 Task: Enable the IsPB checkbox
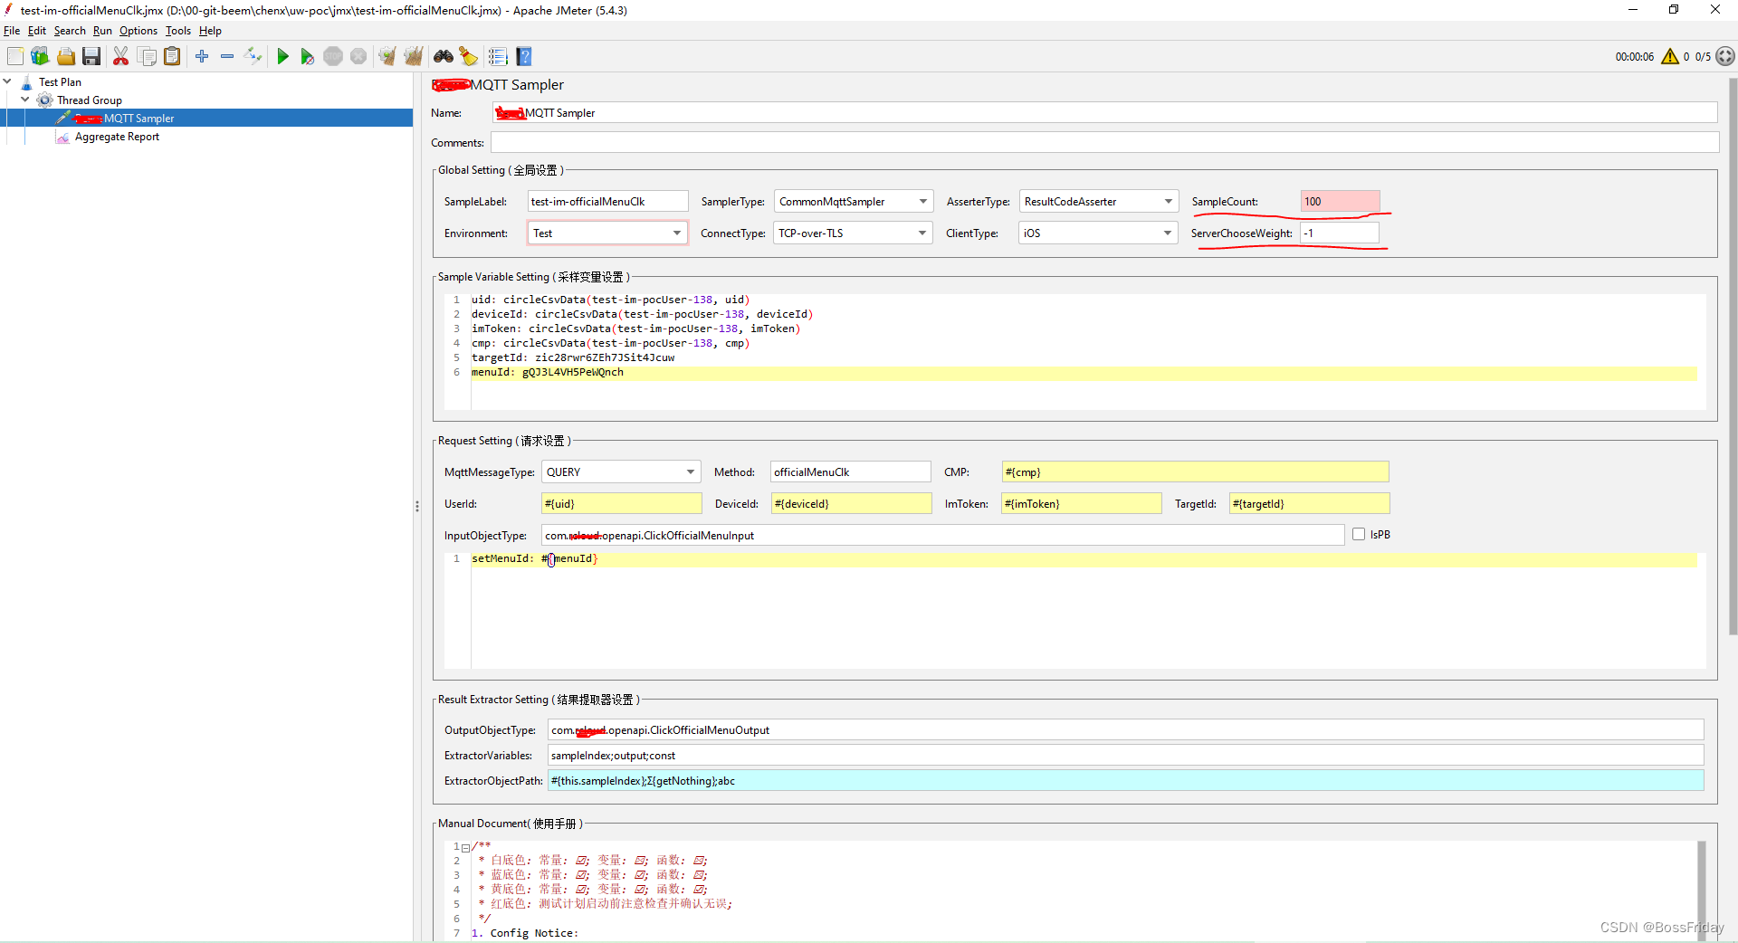pyautogui.click(x=1359, y=535)
